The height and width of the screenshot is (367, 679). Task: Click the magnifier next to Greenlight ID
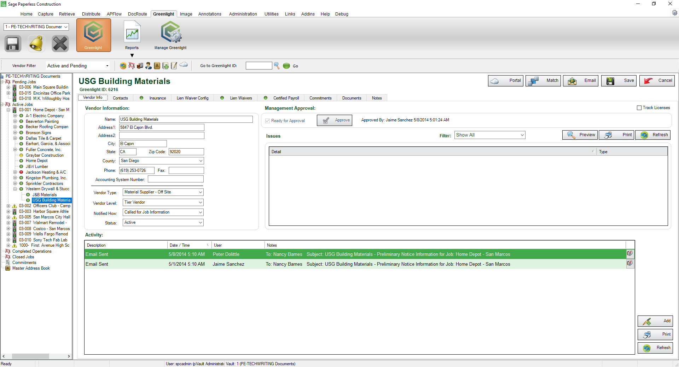point(277,66)
